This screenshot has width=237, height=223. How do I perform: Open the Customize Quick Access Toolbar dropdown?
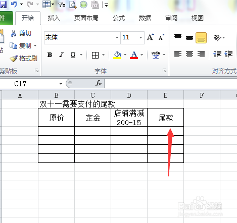[106, 5]
